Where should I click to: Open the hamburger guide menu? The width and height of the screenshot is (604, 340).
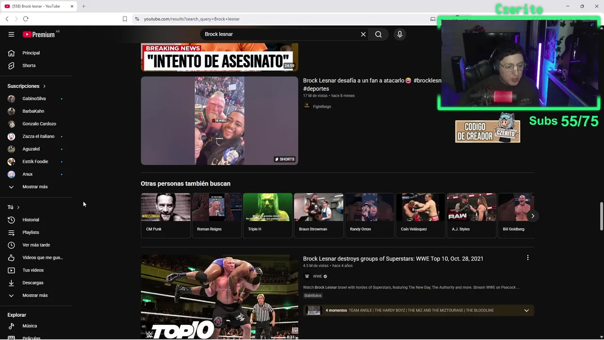[x=11, y=34]
